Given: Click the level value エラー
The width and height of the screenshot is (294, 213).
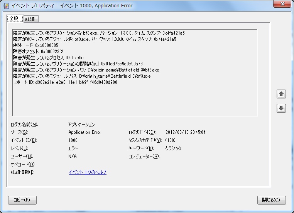Looking at the screenshot, I should pyautogui.click(x=73, y=148).
